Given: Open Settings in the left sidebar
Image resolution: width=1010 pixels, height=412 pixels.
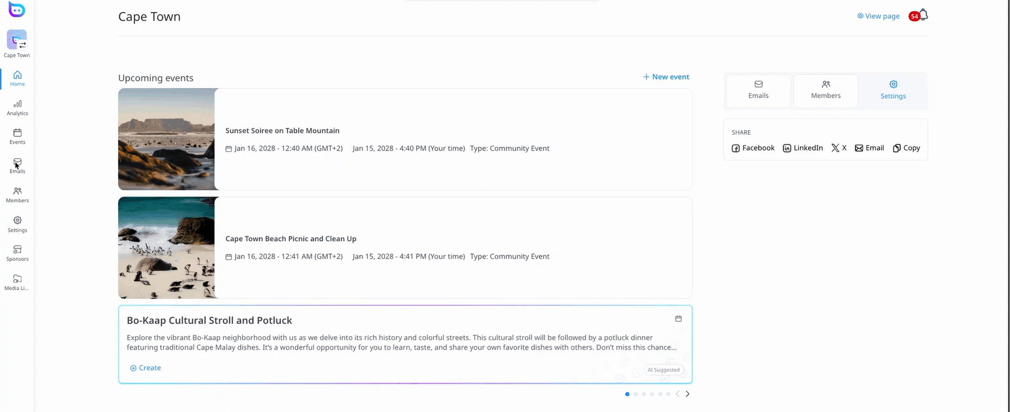Looking at the screenshot, I should 17,225.
